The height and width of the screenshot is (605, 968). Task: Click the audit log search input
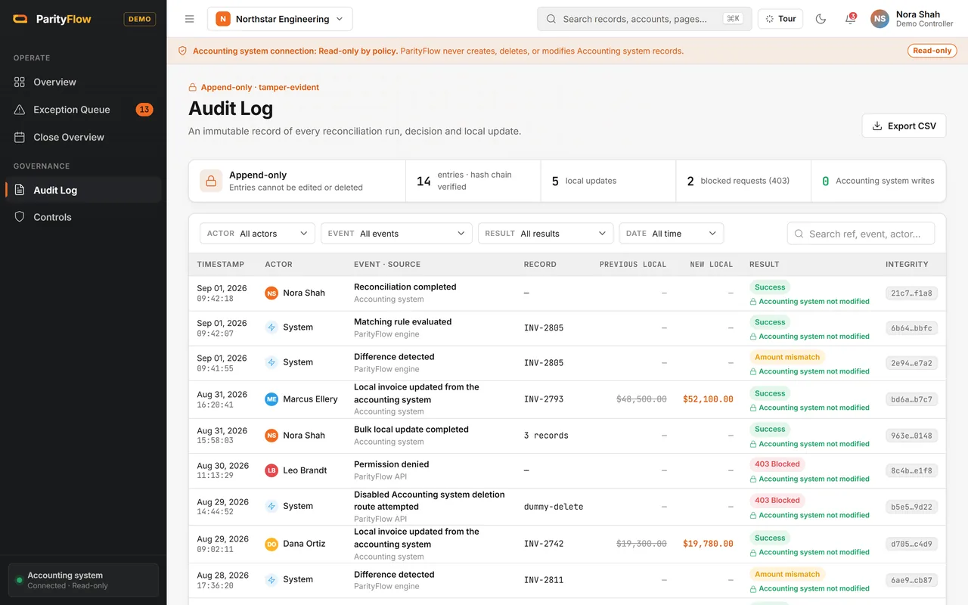click(861, 234)
